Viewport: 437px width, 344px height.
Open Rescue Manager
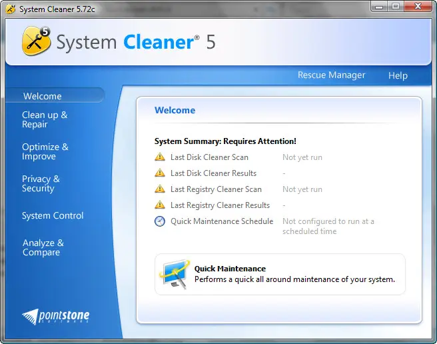tap(331, 75)
